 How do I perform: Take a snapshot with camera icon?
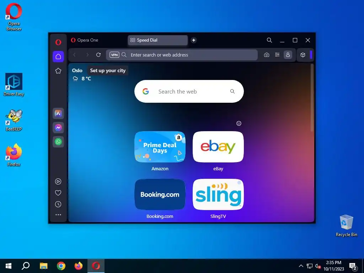[267, 55]
